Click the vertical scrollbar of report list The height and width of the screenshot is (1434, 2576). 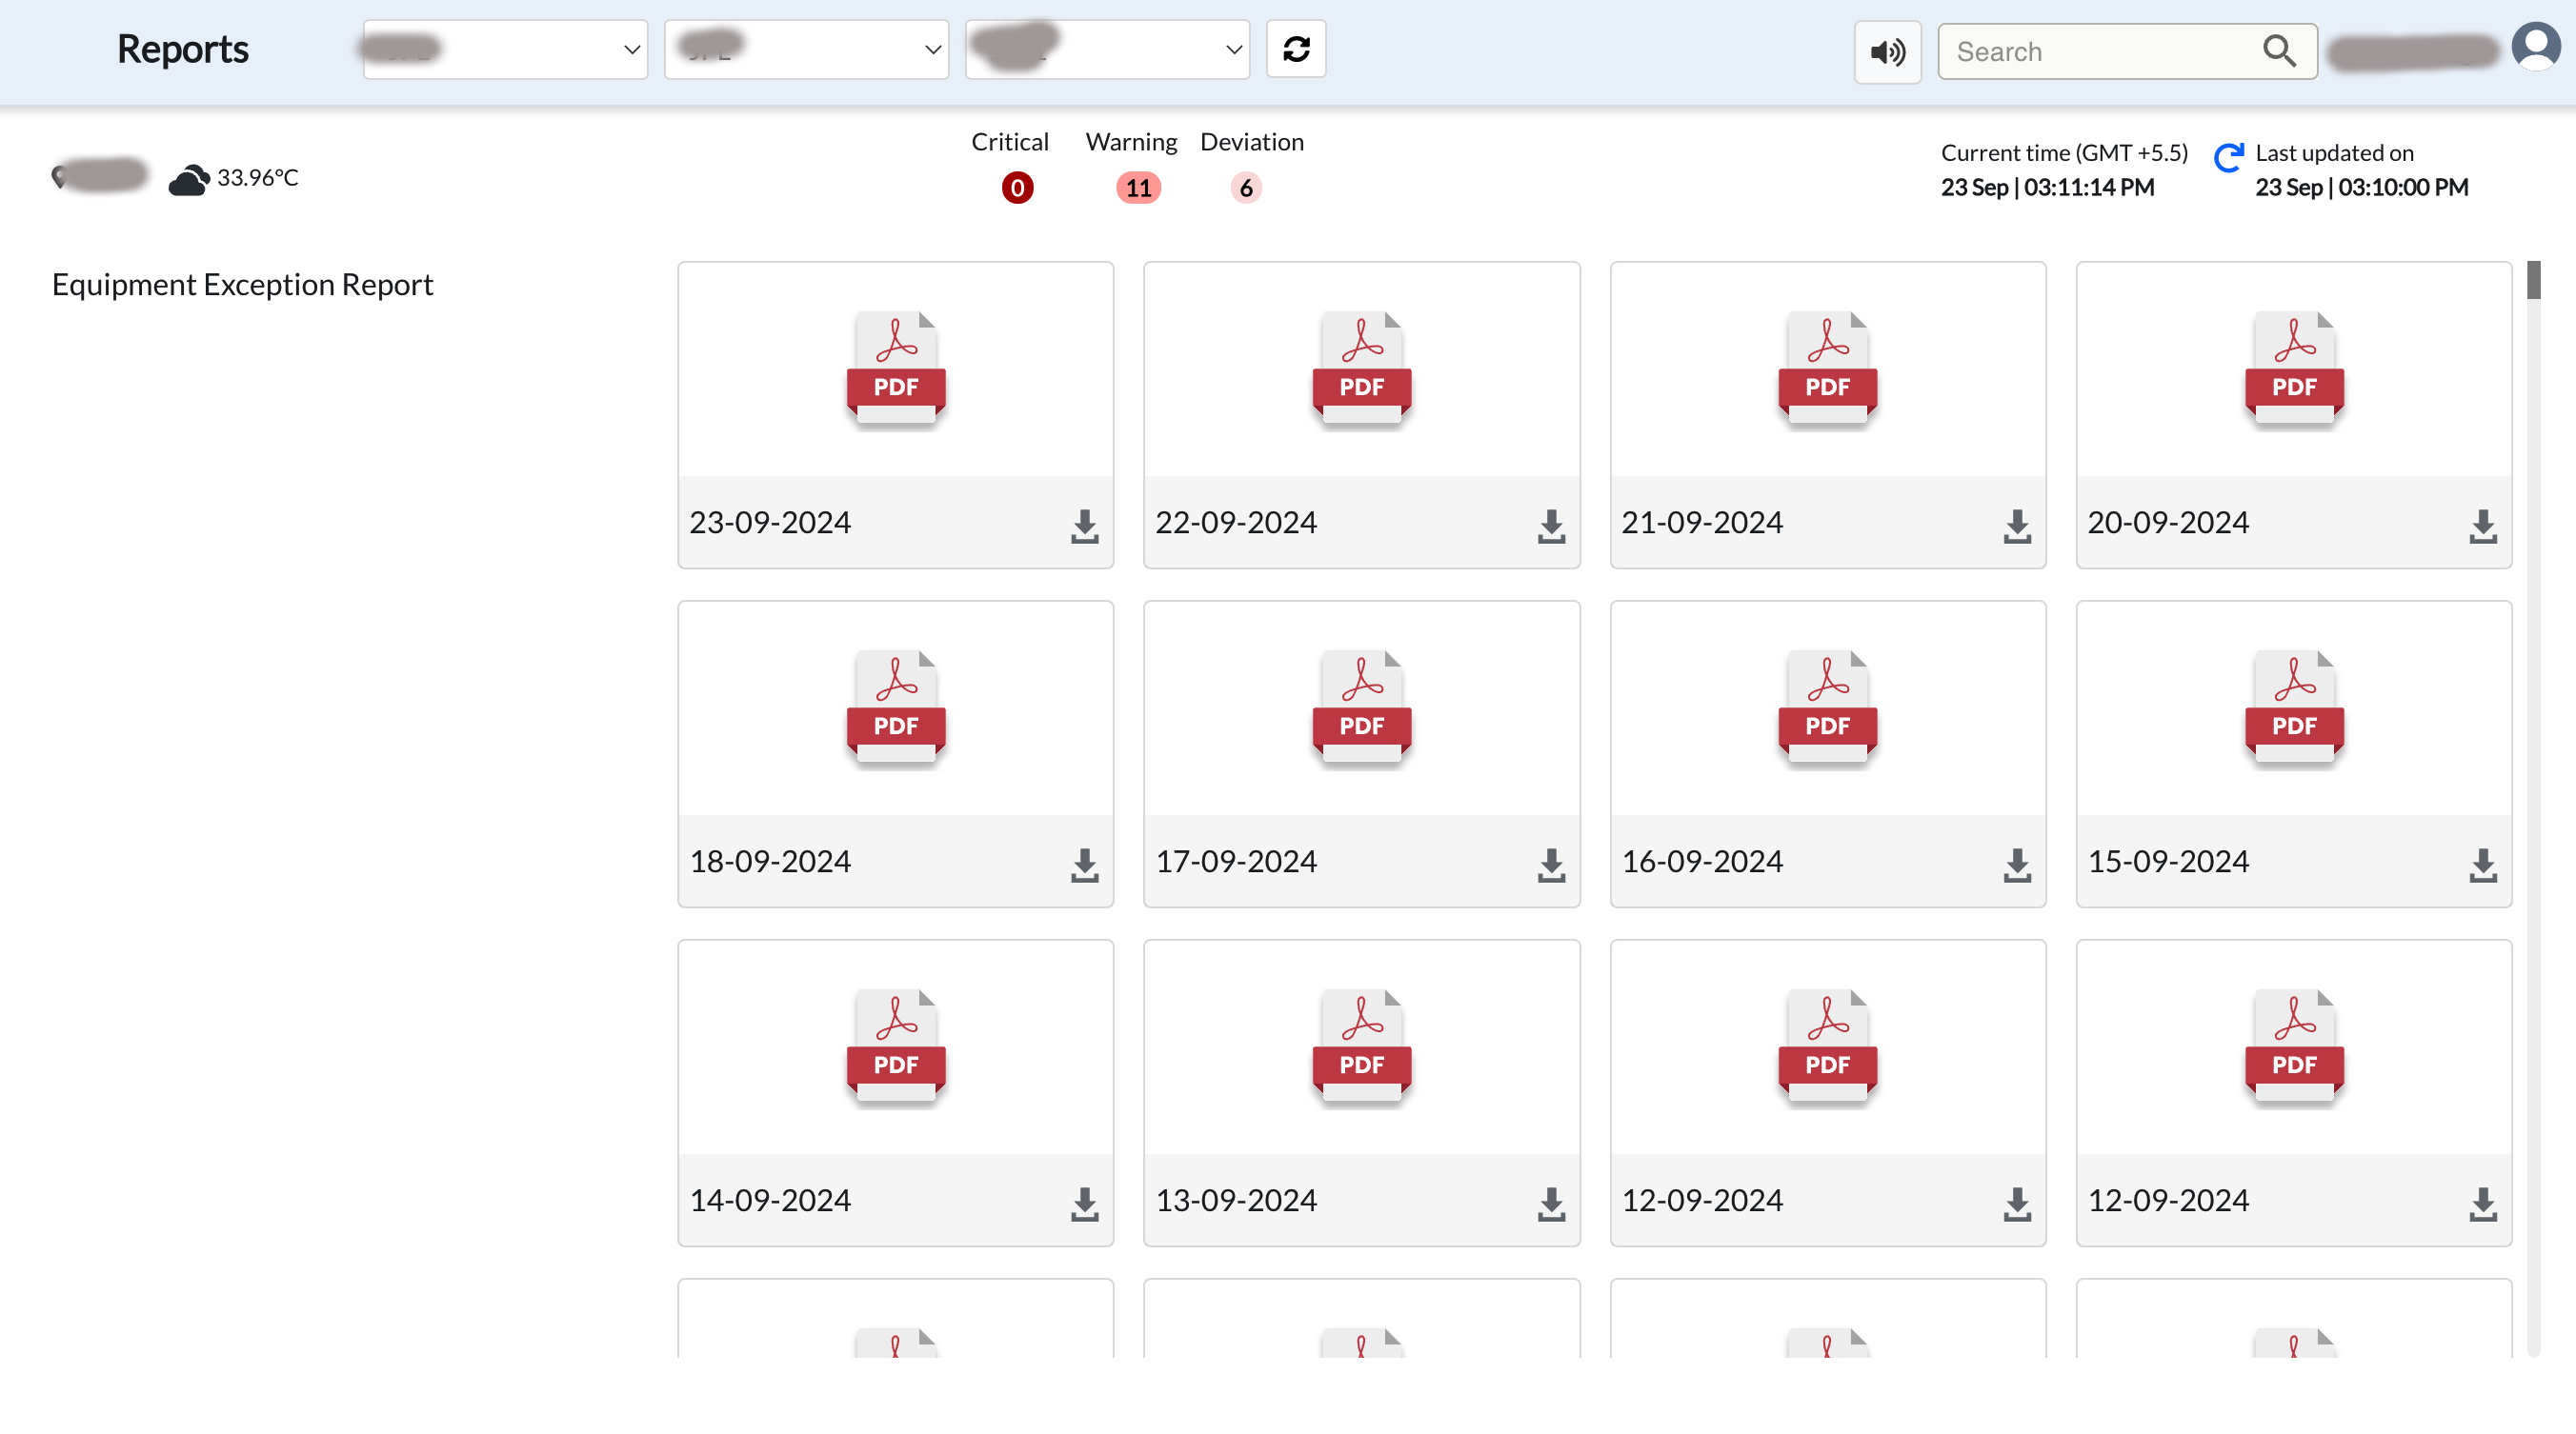(x=2532, y=807)
